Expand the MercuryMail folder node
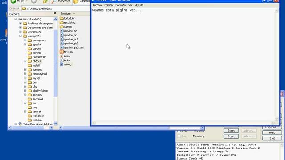Screen dimensions: 285x160 click(25, 74)
